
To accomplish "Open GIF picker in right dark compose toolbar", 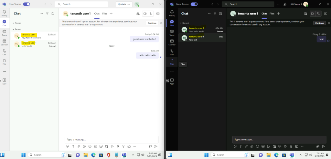I will pyautogui.click(x=263, y=146).
